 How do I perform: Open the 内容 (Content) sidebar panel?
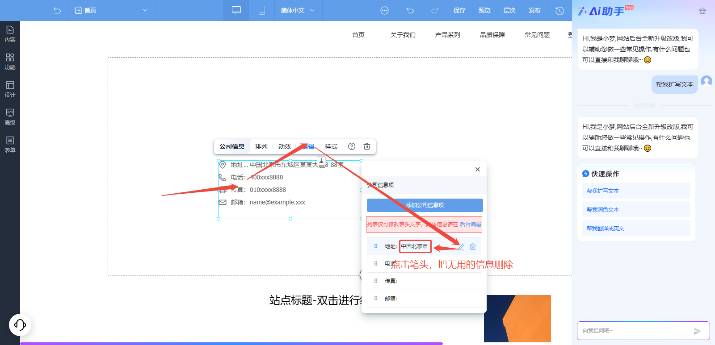point(10,34)
